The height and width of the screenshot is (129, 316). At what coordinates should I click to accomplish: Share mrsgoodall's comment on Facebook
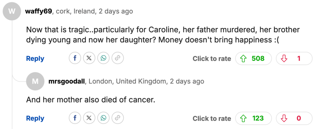pyautogui.click(x=75, y=118)
